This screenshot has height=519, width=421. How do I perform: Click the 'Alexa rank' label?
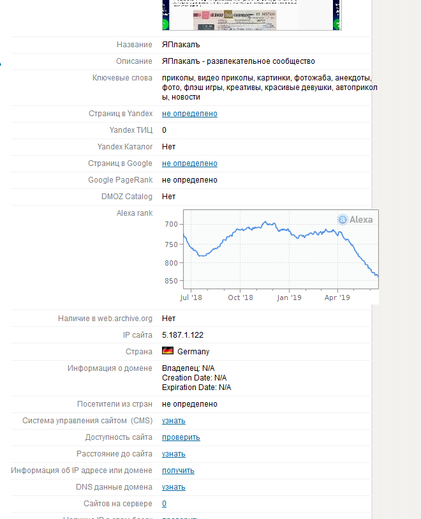point(135,213)
